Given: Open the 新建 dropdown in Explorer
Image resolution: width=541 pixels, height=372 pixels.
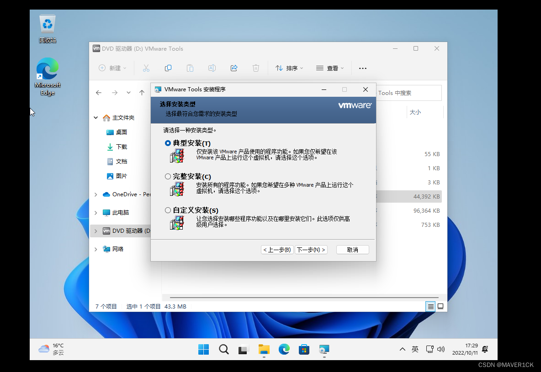Looking at the screenshot, I should coord(112,68).
